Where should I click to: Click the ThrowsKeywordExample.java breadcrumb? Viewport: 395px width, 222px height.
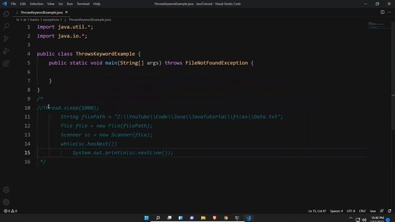89,20
